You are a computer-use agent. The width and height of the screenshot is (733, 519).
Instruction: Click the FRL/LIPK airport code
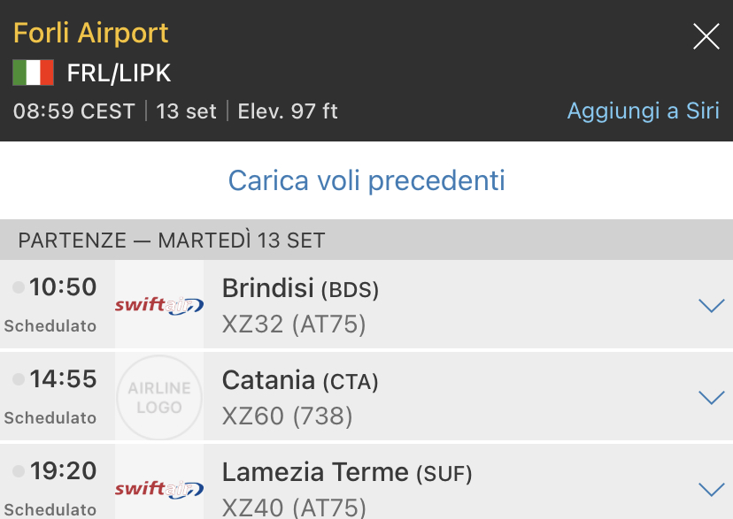pyautogui.click(x=119, y=73)
